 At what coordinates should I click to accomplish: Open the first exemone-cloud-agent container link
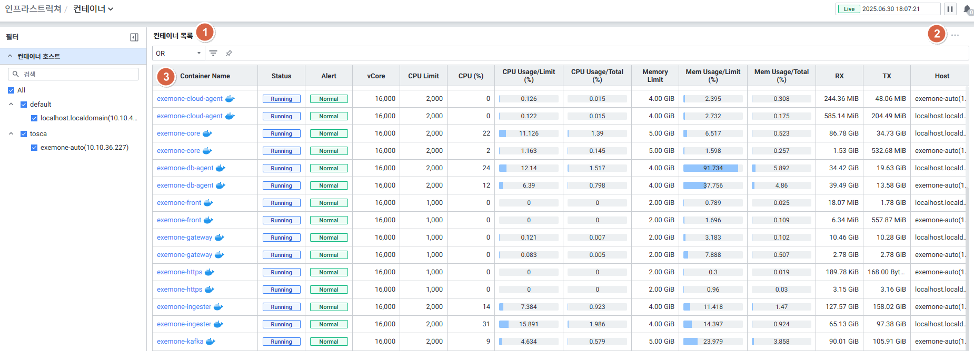190,99
